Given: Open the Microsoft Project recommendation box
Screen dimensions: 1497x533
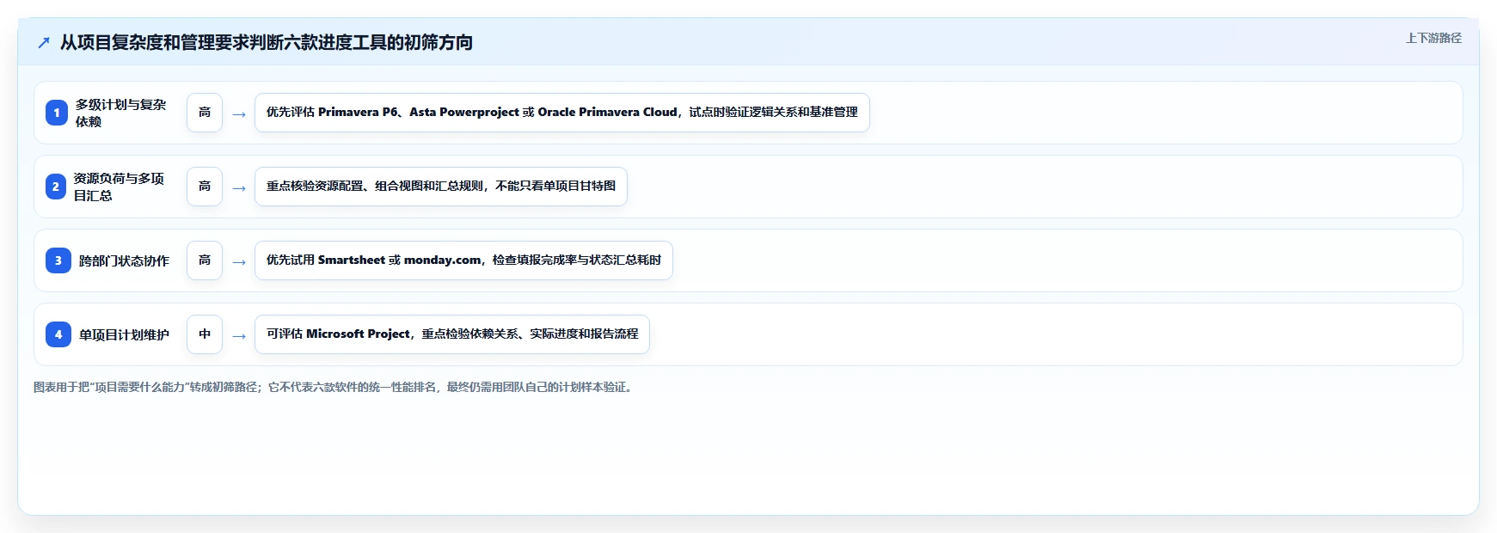Looking at the screenshot, I should point(452,334).
